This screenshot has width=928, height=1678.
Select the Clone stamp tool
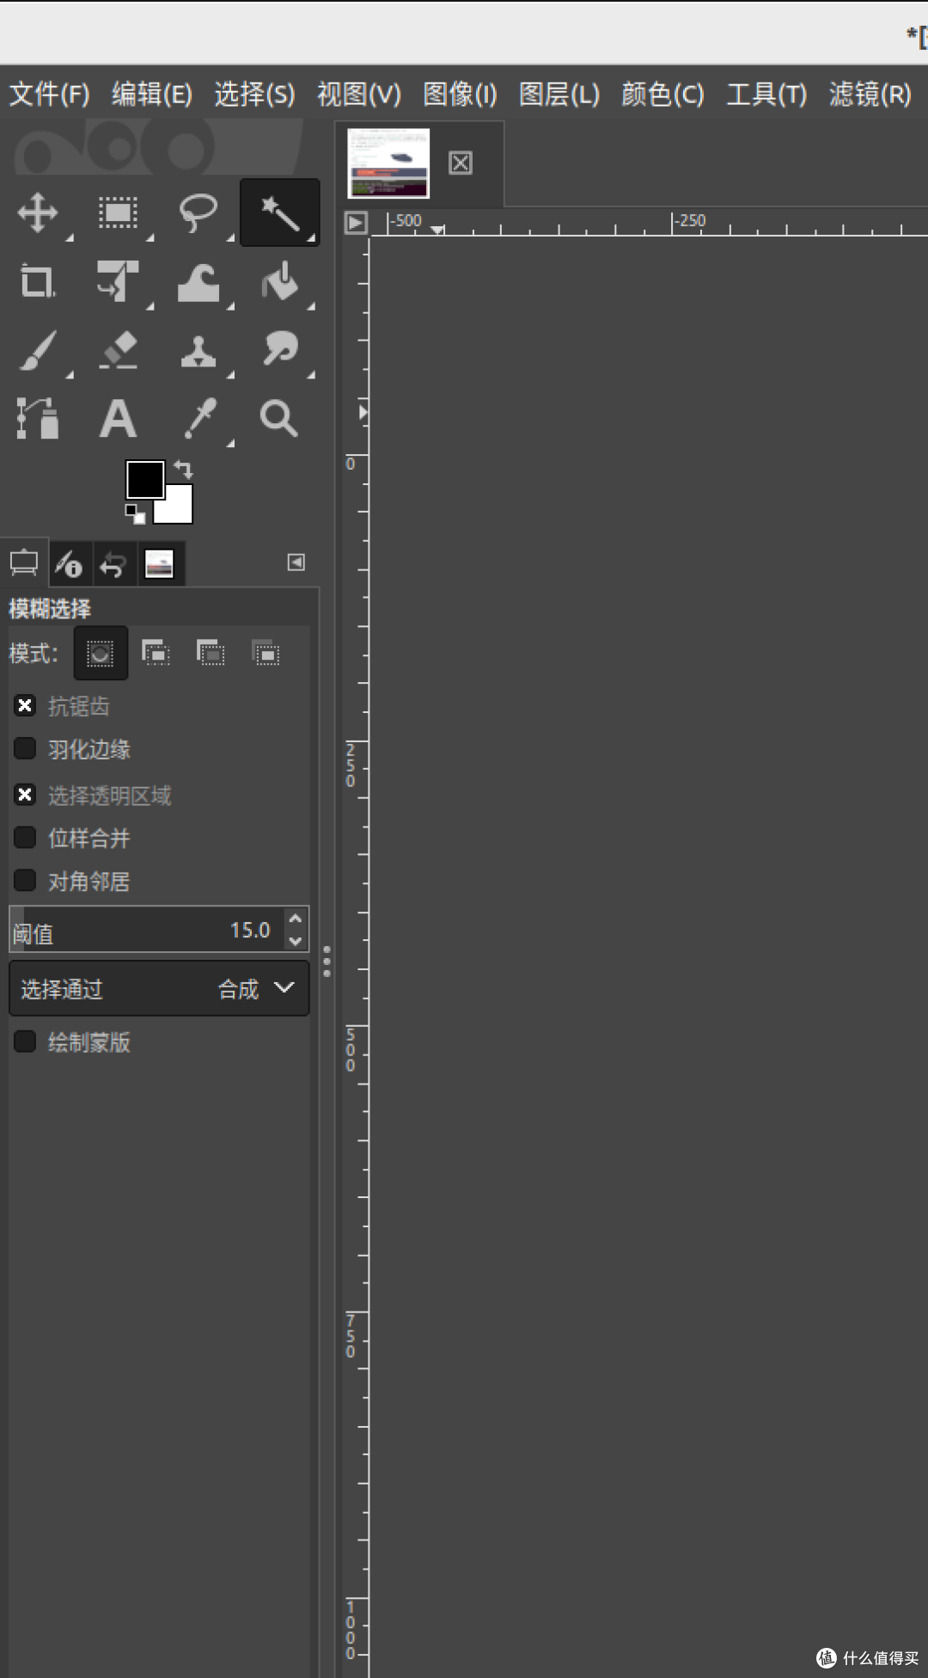tap(198, 351)
